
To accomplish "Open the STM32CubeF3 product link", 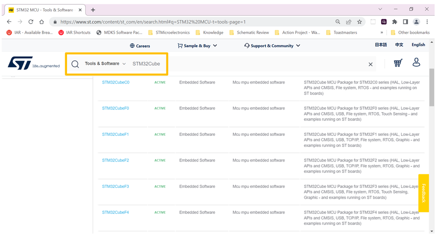I will (x=116, y=187).
